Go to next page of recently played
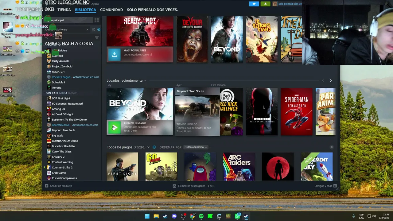Image resolution: width=393 pixels, height=221 pixels. point(330,80)
